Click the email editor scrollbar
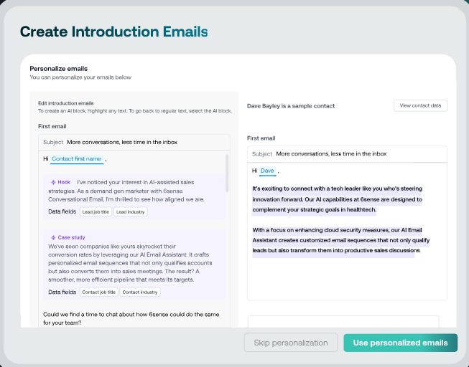This screenshot has width=469, height=367. pos(227,173)
